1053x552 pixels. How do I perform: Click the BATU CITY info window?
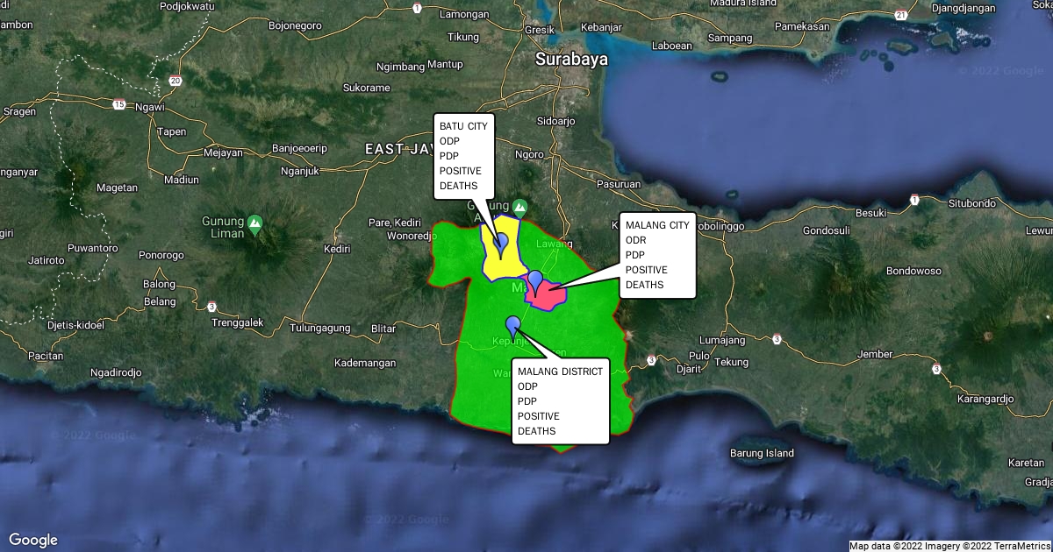tap(464, 155)
